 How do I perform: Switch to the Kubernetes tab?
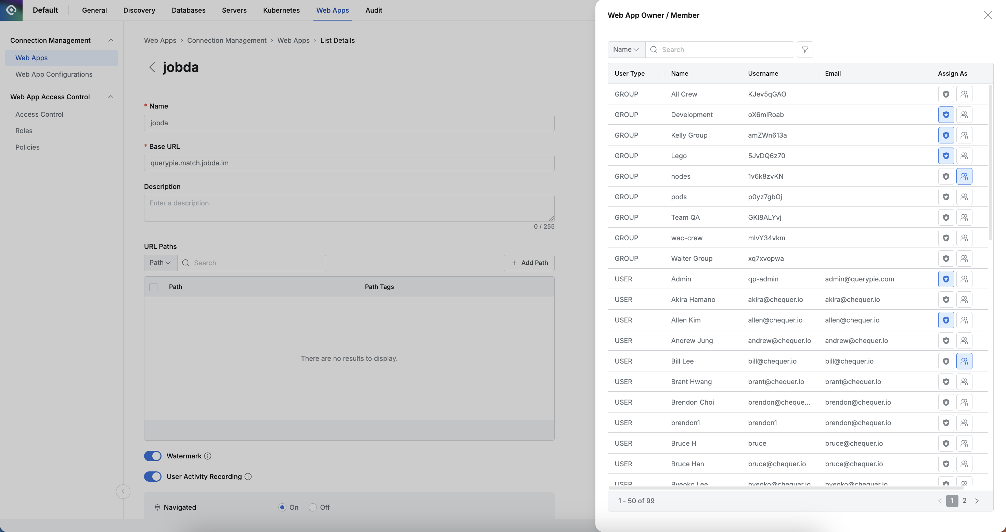tap(281, 10)
